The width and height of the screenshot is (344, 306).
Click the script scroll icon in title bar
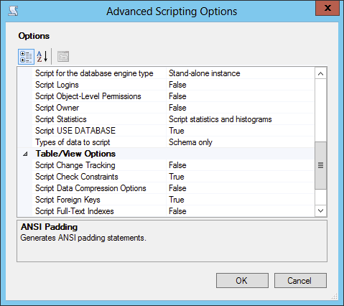pos(13,11)
